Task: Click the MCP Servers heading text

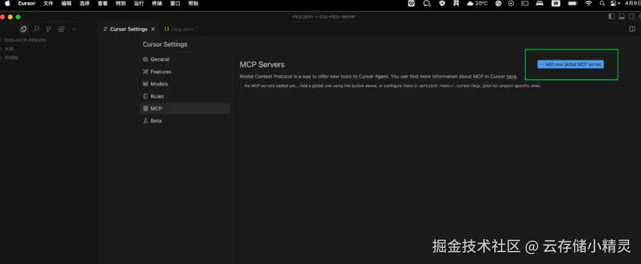Action: [x=262, y=65]
